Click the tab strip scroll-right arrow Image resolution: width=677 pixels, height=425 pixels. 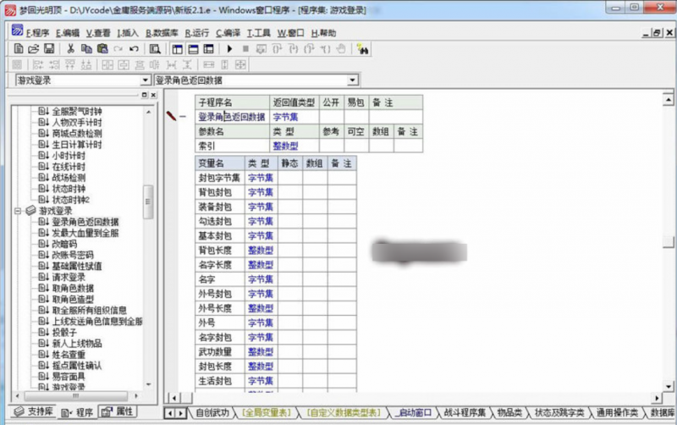pos(181,413)
